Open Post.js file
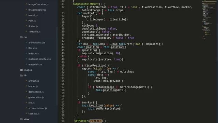The image size is (218, 123). pos(32,20)
